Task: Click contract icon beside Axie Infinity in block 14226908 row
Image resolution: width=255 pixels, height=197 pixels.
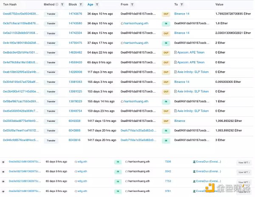Action: 175,72
